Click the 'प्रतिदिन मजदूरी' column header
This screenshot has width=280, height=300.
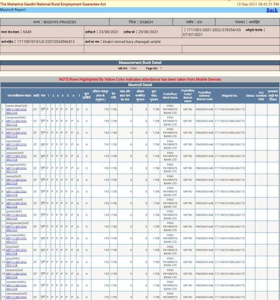(100, 96)
